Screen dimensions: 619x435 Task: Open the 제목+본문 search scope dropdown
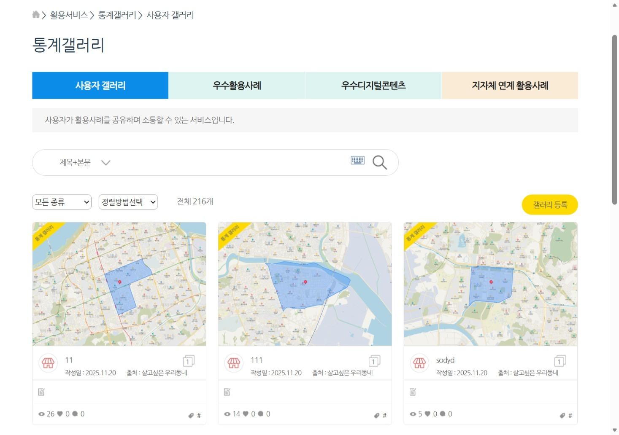84,162
